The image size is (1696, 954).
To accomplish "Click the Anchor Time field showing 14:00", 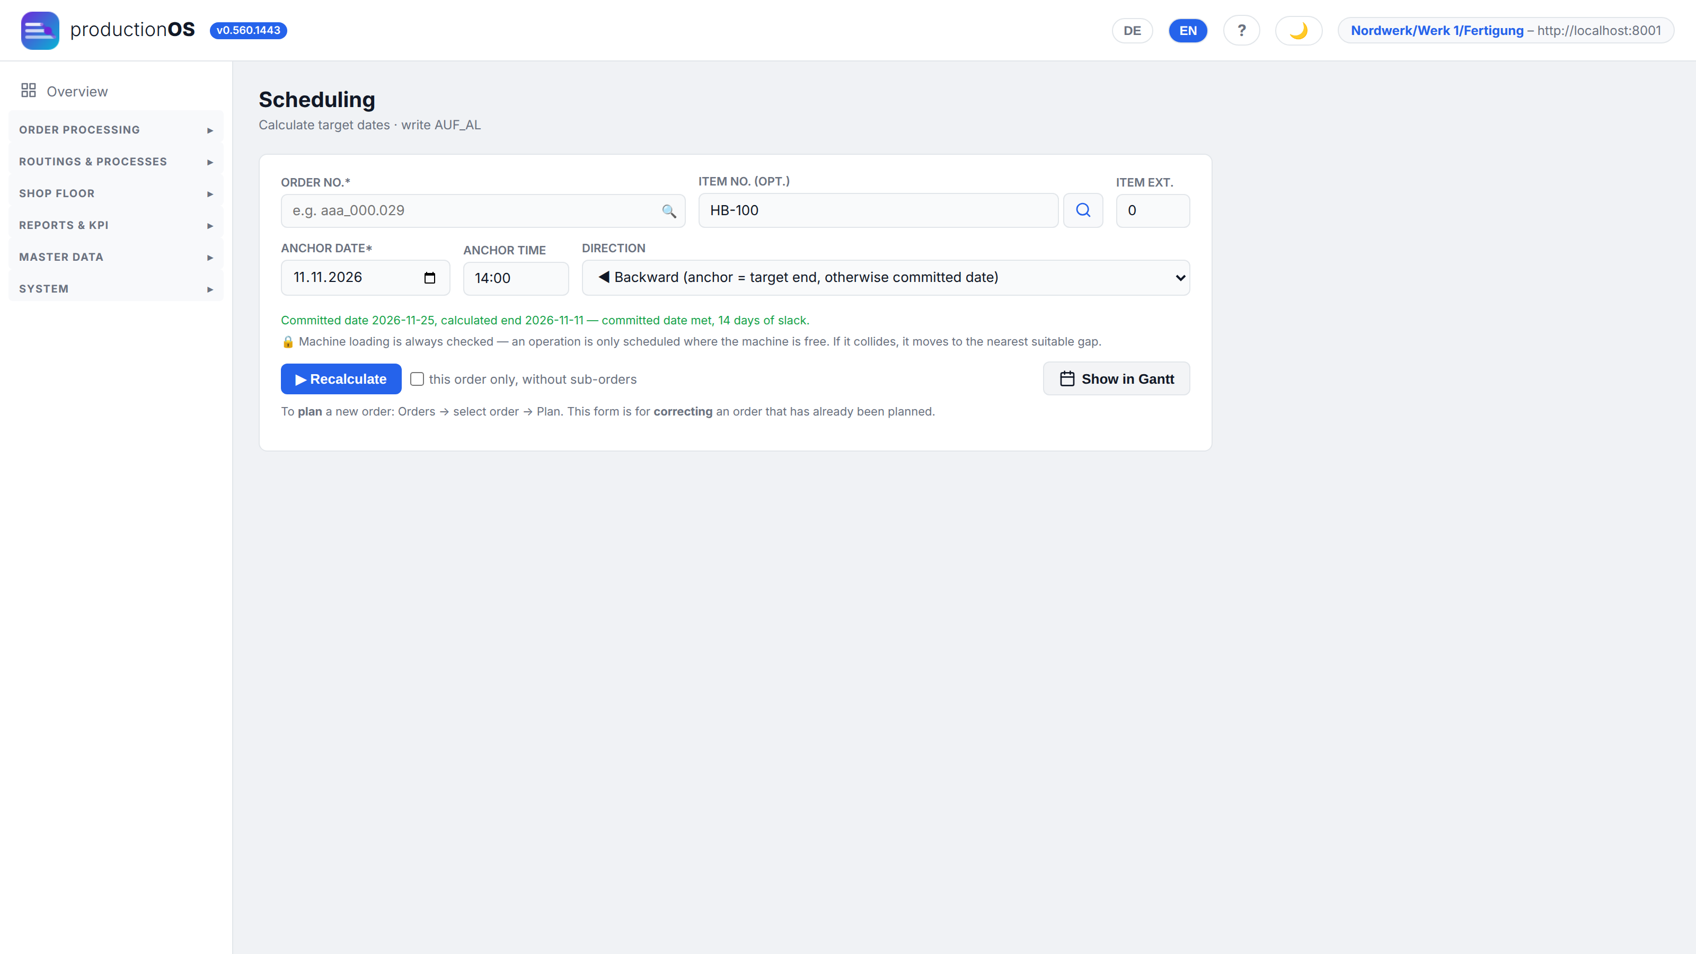I will tap(516, 278).
